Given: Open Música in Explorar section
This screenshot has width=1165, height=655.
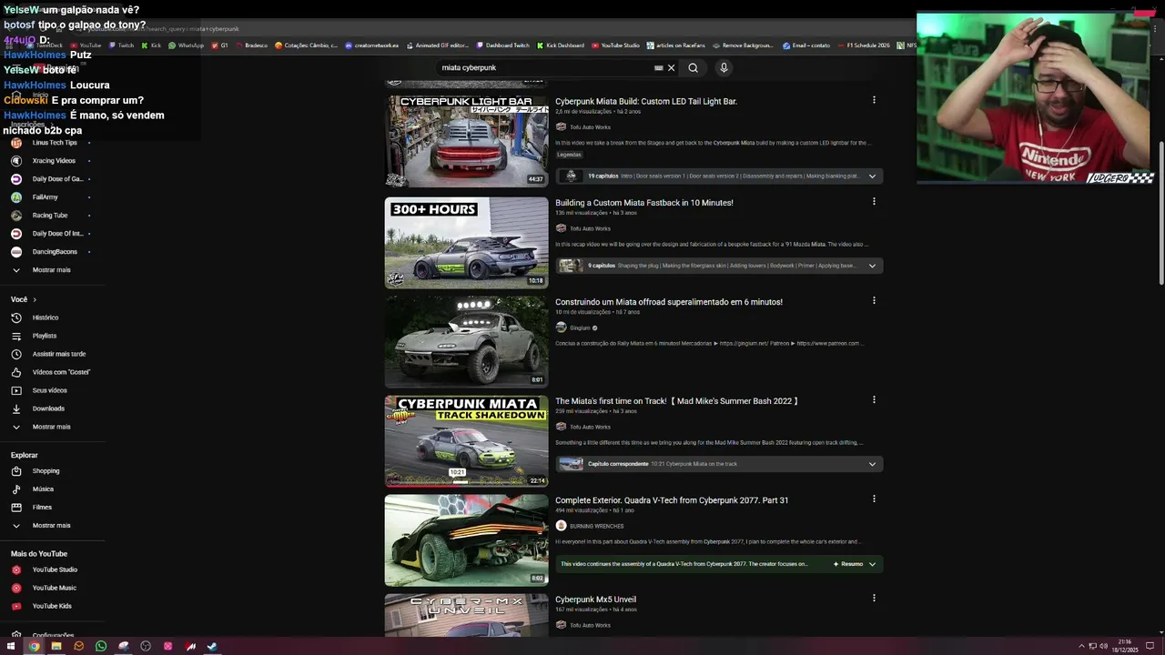Looking at the screenshot, I should pos(43,489).
